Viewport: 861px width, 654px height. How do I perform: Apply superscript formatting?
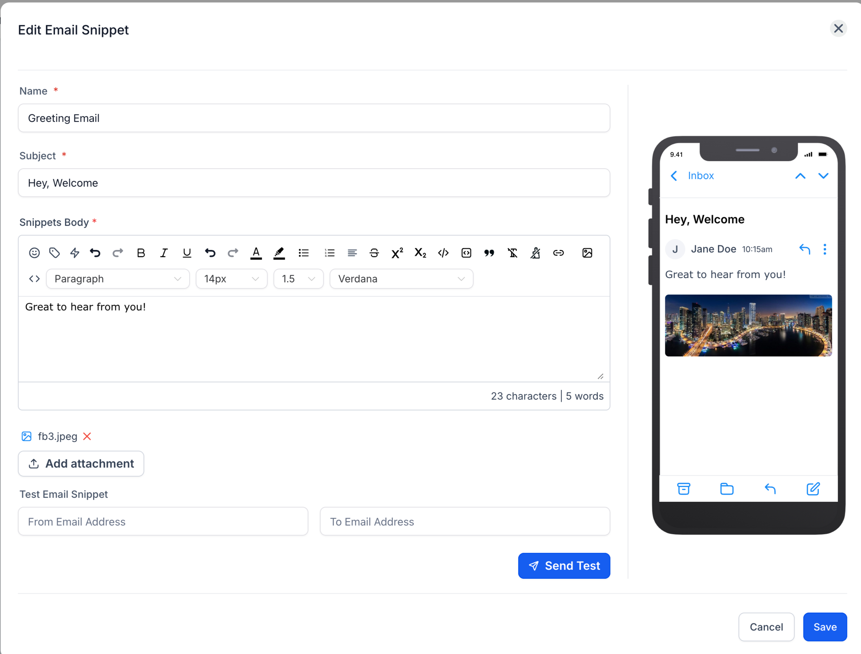tap(397, 253)
